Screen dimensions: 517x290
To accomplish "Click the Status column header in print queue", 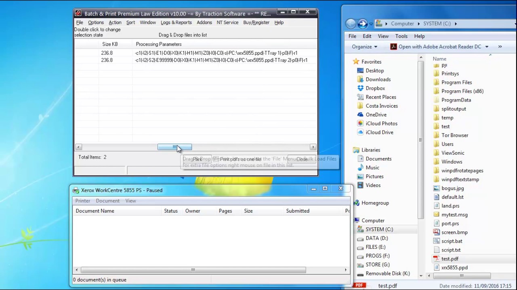I will tap(171, 211).
